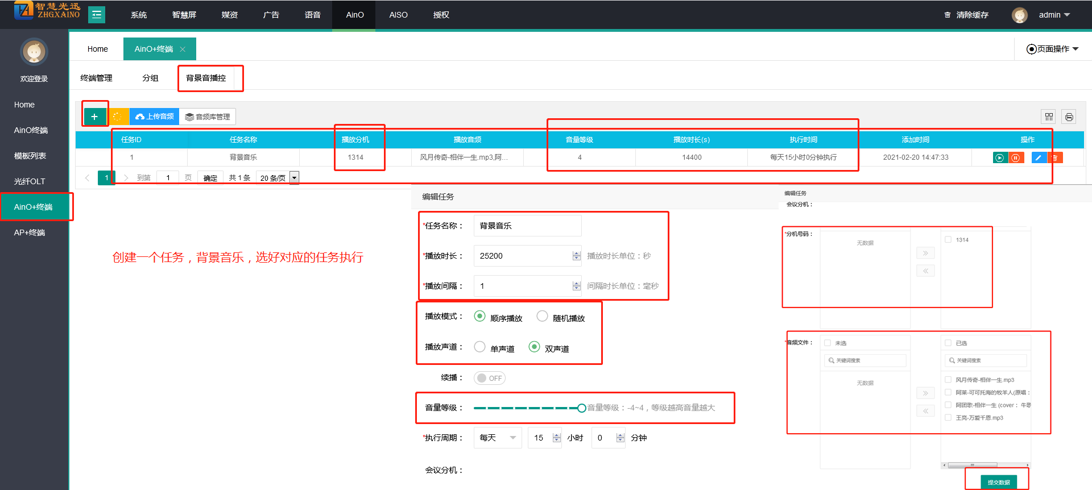Click the yellow refresh icon button

click(x=118, y=117)
